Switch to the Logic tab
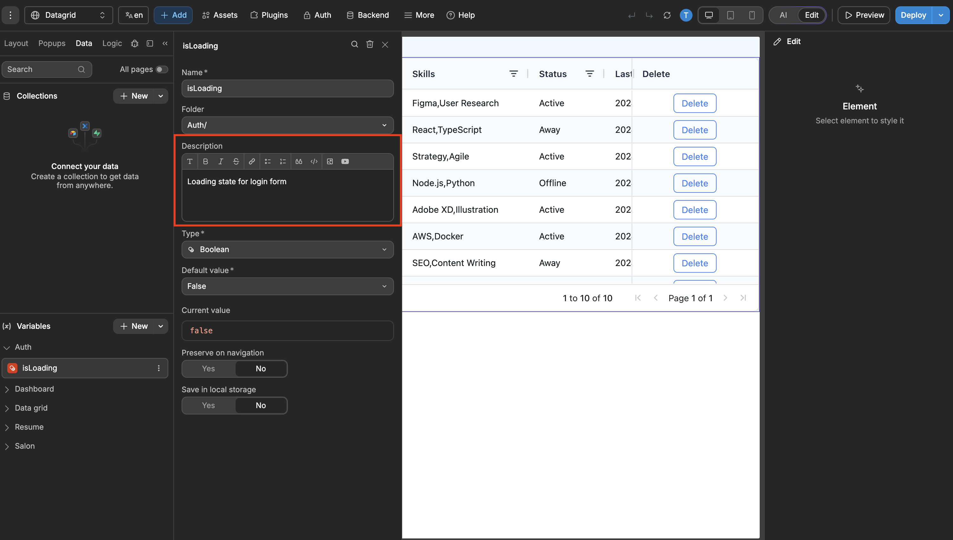The width and height of the screenshot is (953, 540). click(112, 43)
